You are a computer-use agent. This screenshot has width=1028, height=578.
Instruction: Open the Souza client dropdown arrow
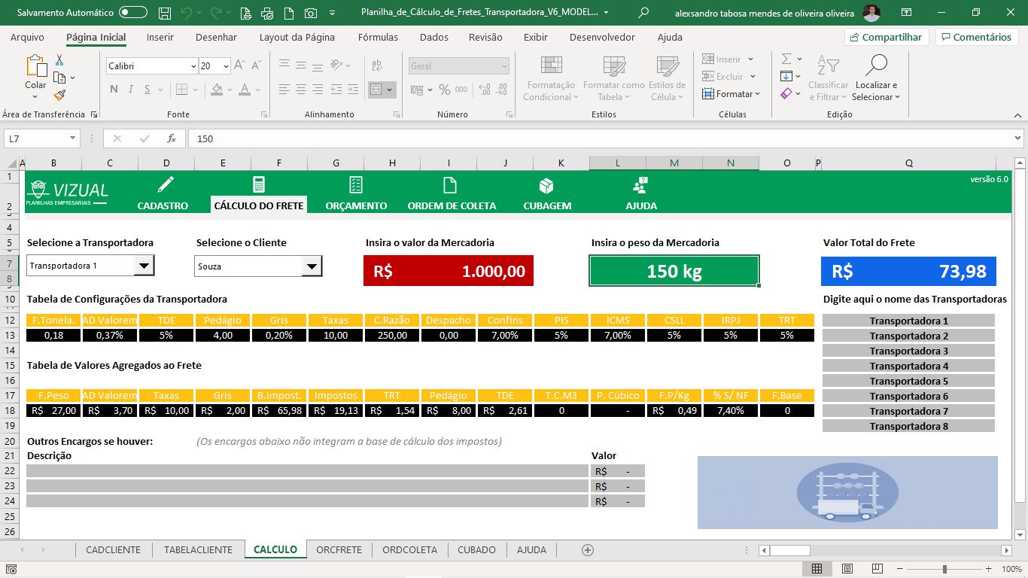[x=312, y=266]
